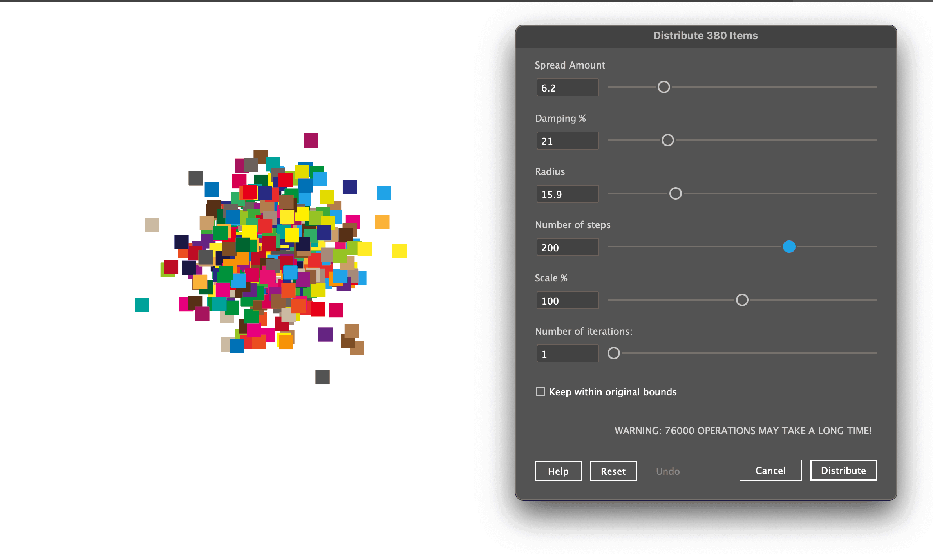Click the Distribute button
The width and height of the screenshot is (933, 559).
point(843,470)
